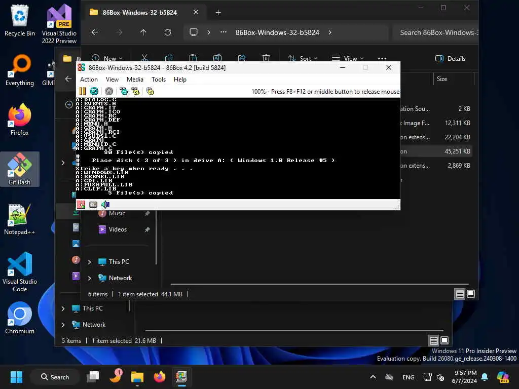Click the floppy drive icon in 86Box status bar
This screenshot has height=389, width=519.
[x=81, y=205]
